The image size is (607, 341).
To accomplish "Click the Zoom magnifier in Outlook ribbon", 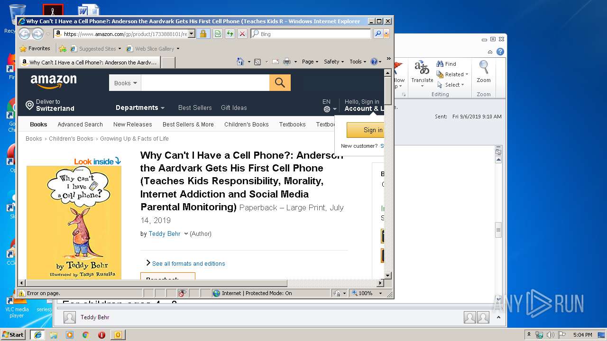I will click(484, 72).
